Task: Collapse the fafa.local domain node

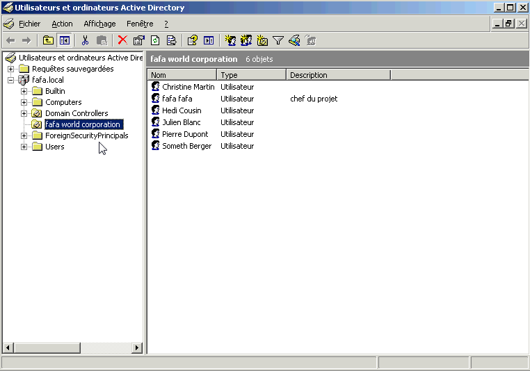Action: 11,80
